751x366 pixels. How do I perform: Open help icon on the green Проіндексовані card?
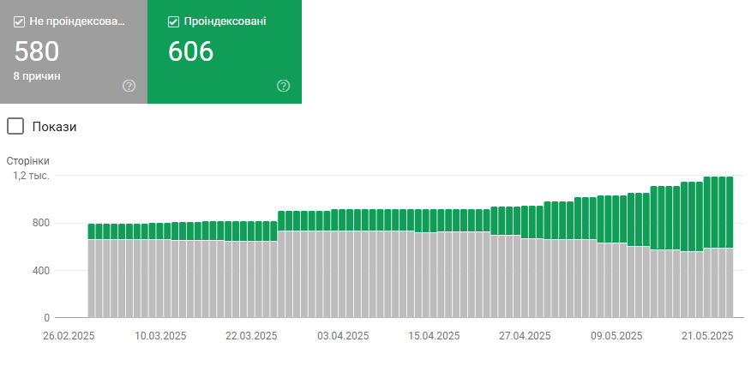[x=284, y=86]
